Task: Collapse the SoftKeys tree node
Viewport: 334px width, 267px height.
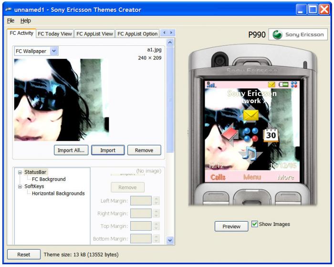Action: pos(20,186)
